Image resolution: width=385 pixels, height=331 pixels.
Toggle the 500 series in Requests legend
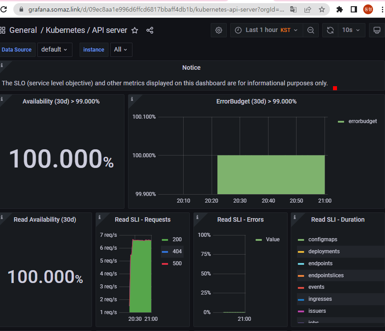point(177,263)
